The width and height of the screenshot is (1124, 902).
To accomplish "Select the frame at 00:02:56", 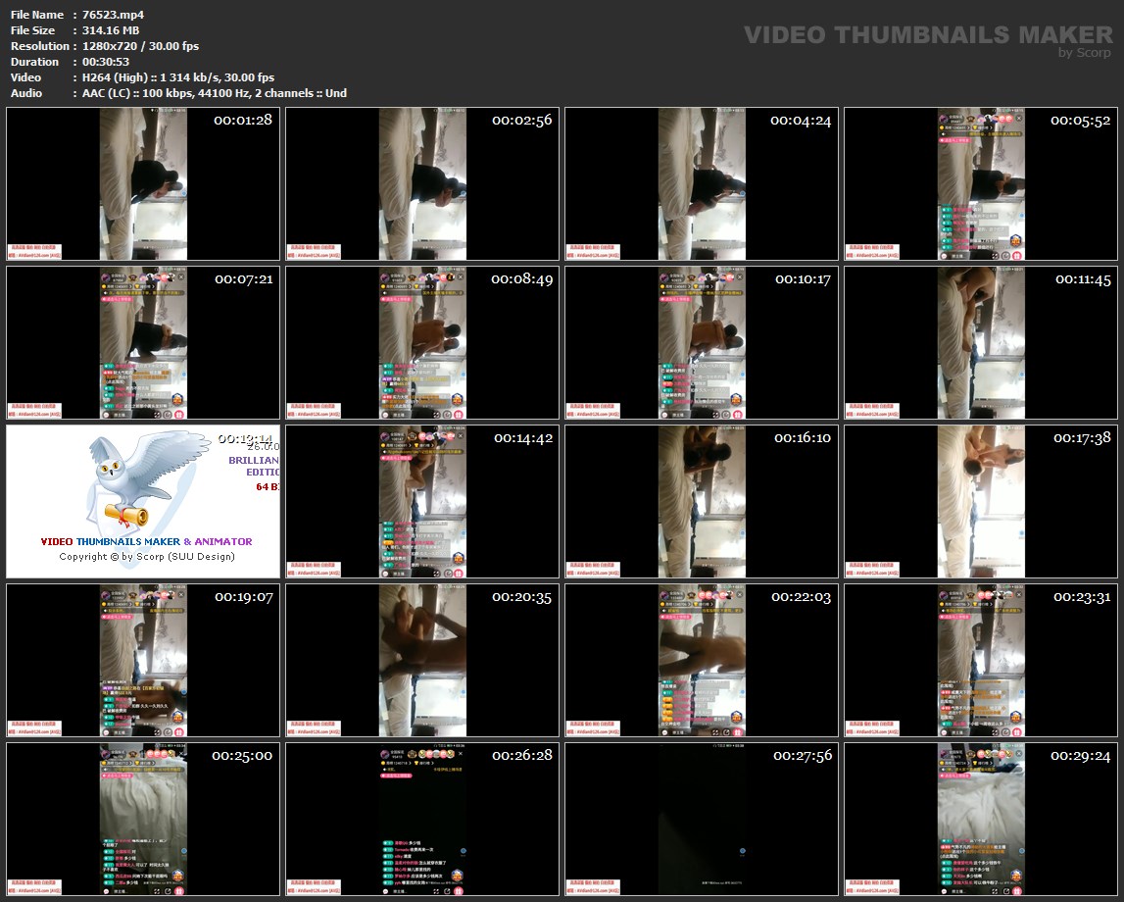I will (x=422, y=183).
